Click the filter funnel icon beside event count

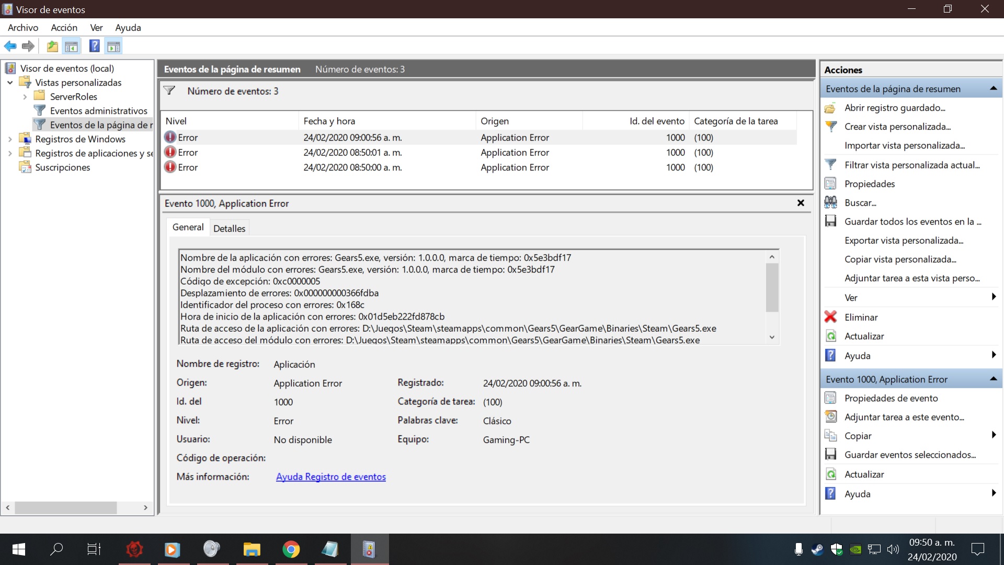pyautogui.click(x=169, y=91)
